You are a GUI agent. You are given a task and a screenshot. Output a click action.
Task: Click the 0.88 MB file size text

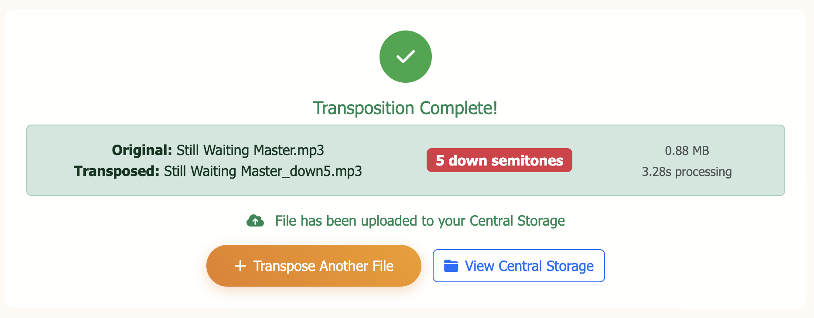click(687, 151)
